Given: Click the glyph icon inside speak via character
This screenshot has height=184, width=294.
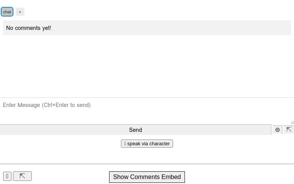Looking at the screenshot, I should click(x=125, y=144).
